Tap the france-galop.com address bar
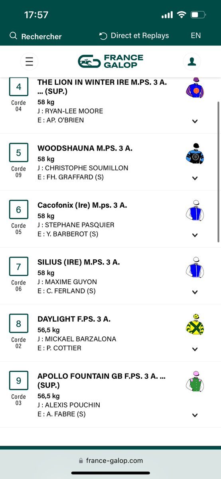Screen dimensions: 221x479 click(x=110, y=460)
